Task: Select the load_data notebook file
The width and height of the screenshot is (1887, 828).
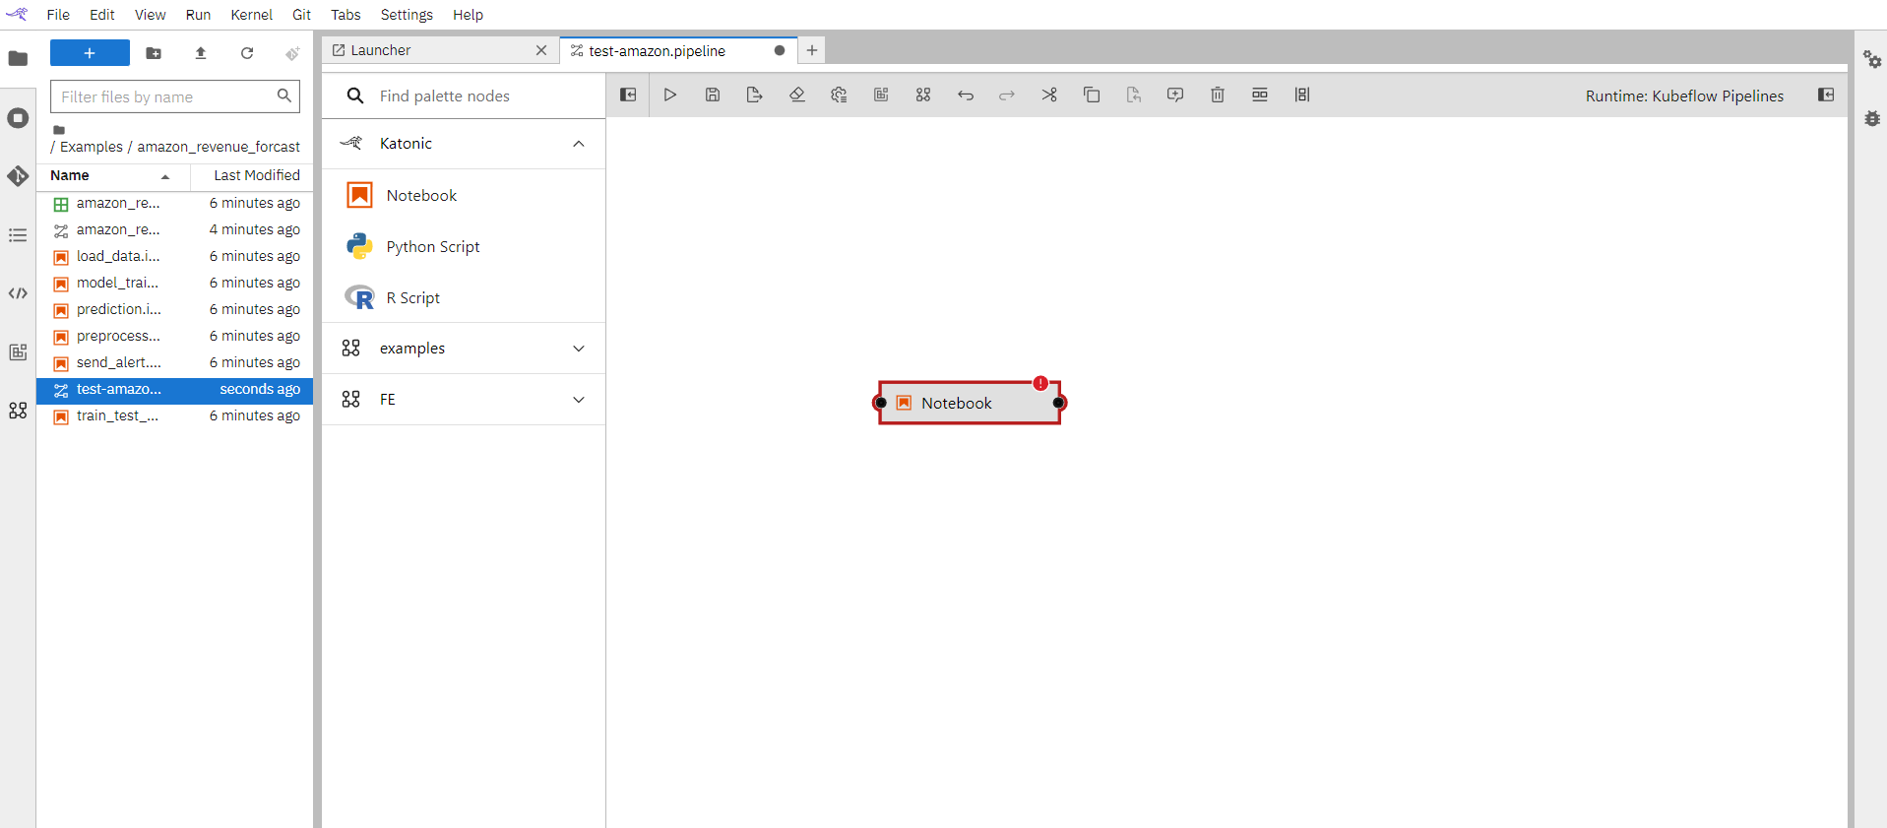Action: (x=175, y=256)
